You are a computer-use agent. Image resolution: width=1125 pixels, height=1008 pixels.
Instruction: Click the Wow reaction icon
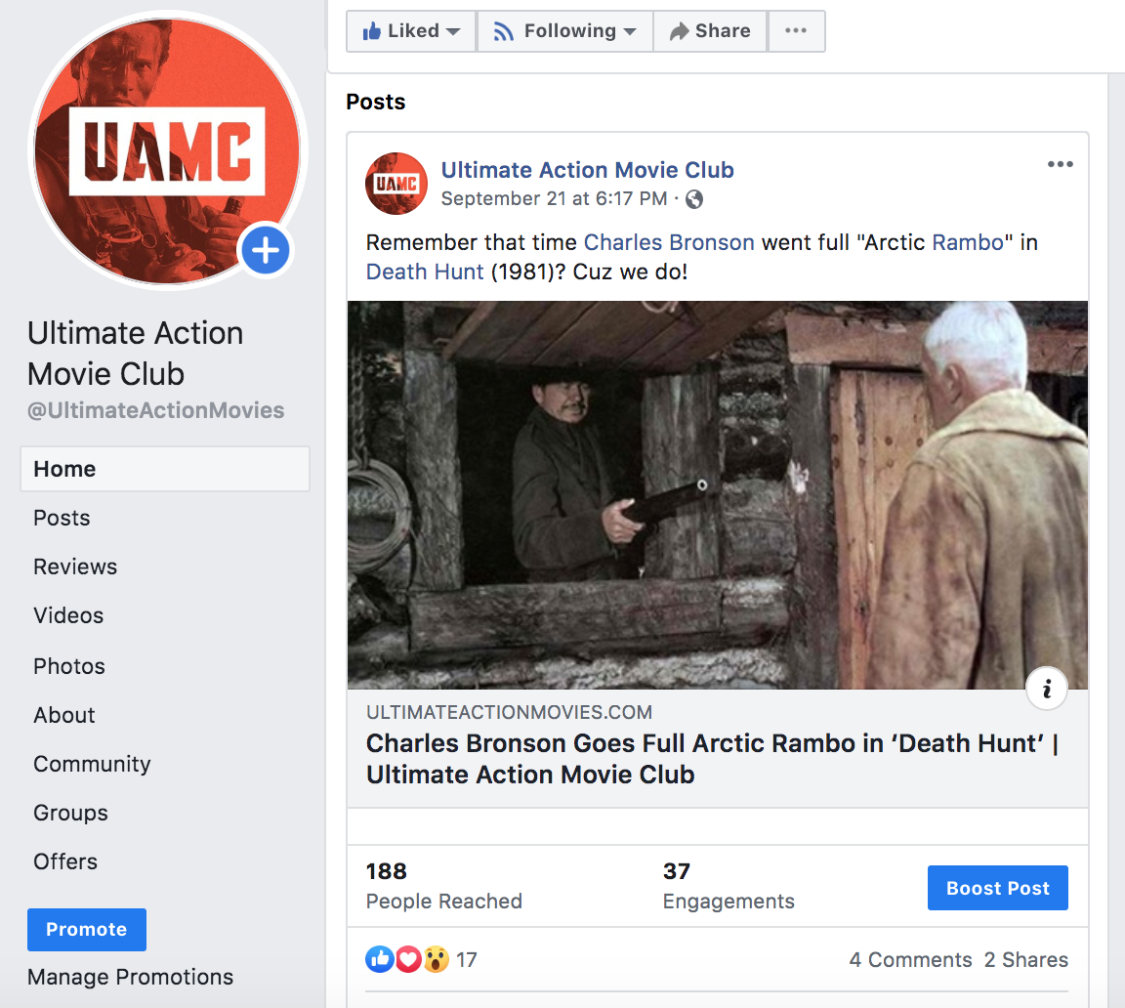(436, 959)
